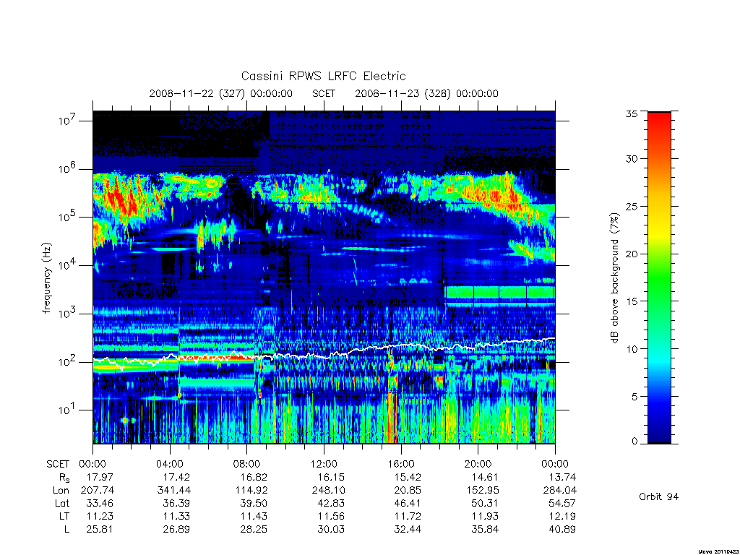This screenshot has width=740, height=555.
Task: Click the Lat value 46.41
Action: (x=408, y=503)
